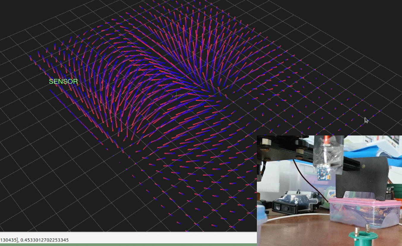The width and height of the screenshot is (402, 246).
Task: Select the pink-lidded plastic container in the video
Action: click(364, 212)
